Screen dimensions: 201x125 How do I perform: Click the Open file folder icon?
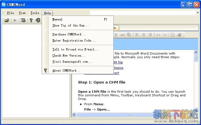7,20
